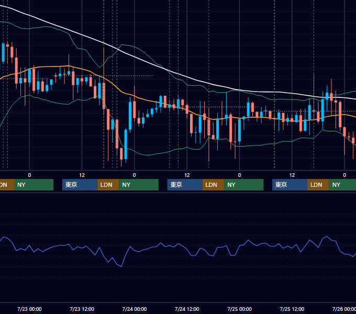The width and height of the screenshot is (356, 314).
Task: Select the 7/24 12:00 date label
Action: pyautogui.click(x=187, y=309)
